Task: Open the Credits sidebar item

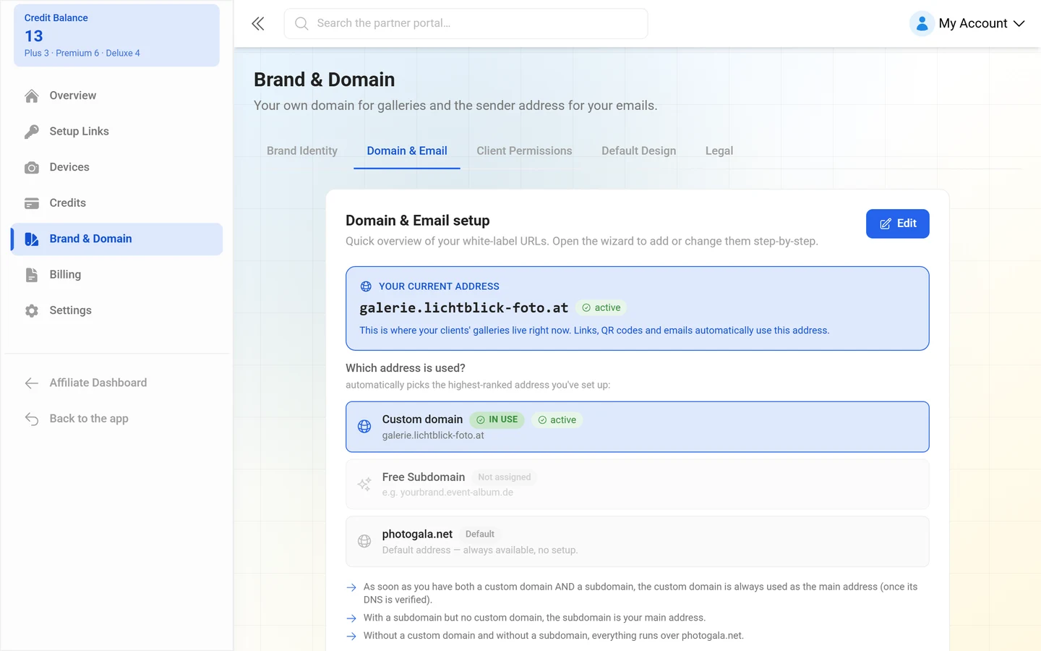Action: (116, 203)
